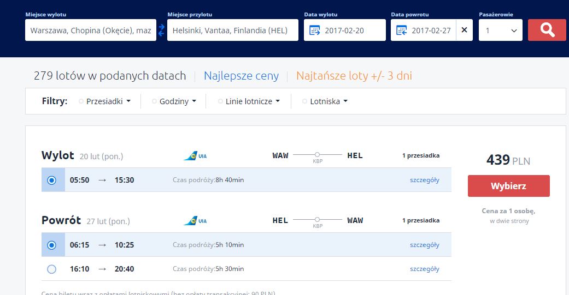
Task: Open szczegóły link for 05:50 flight
Action: (x=425, y=180)
